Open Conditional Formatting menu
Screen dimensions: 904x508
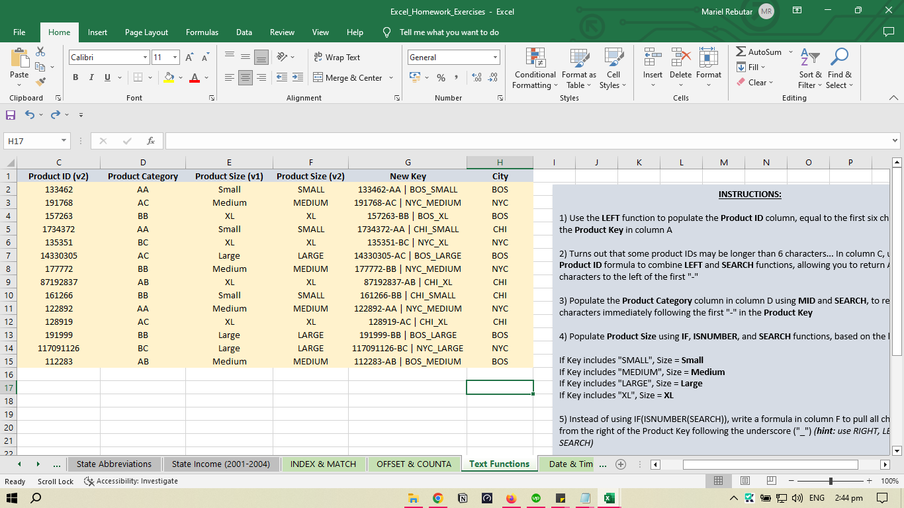[535, 68]
